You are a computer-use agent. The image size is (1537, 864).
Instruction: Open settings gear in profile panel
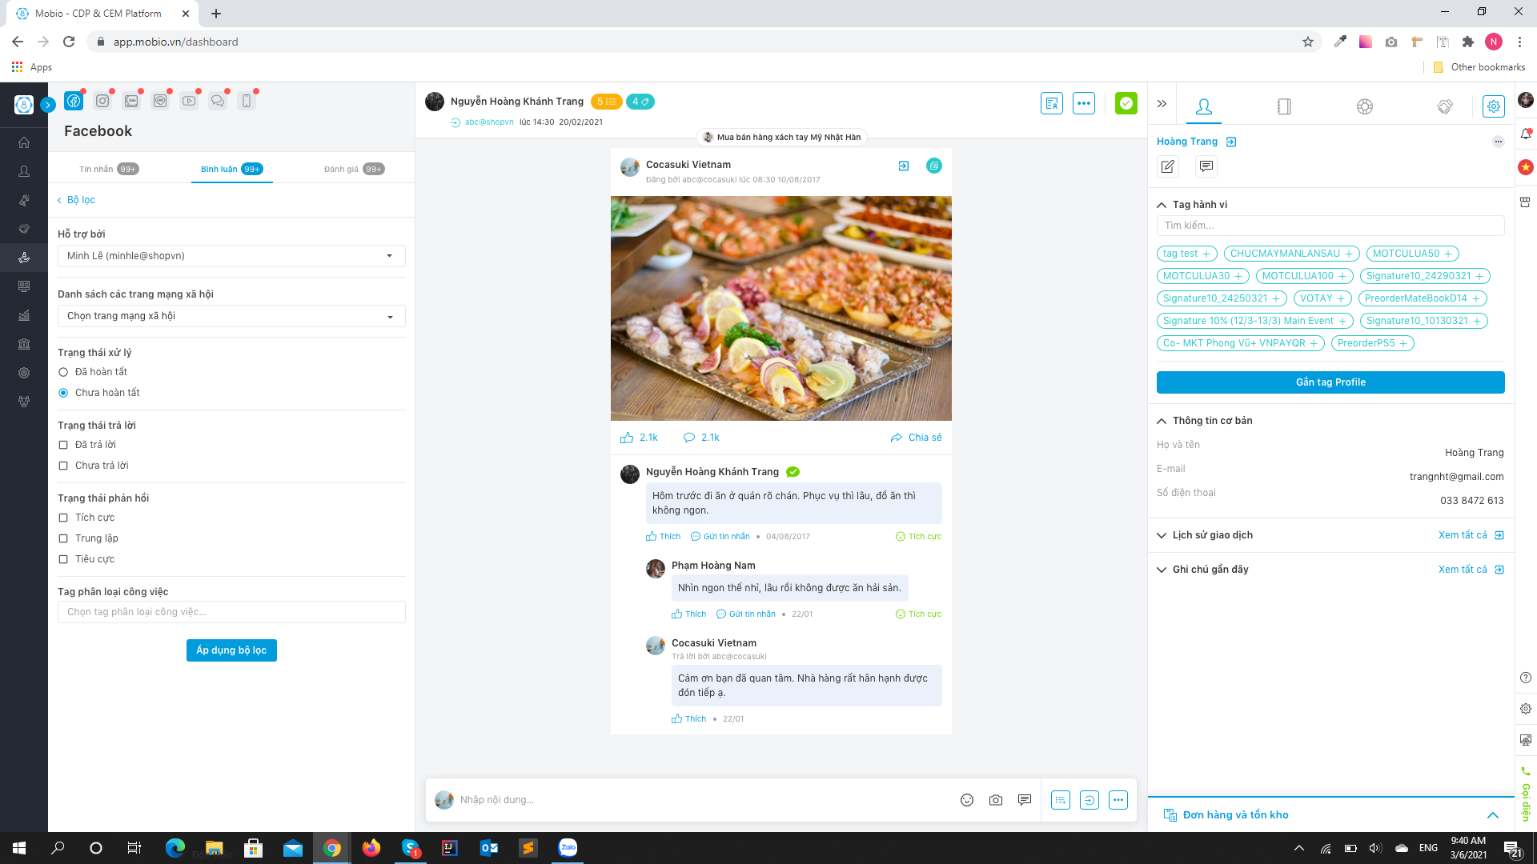(x=1493, y=106)
